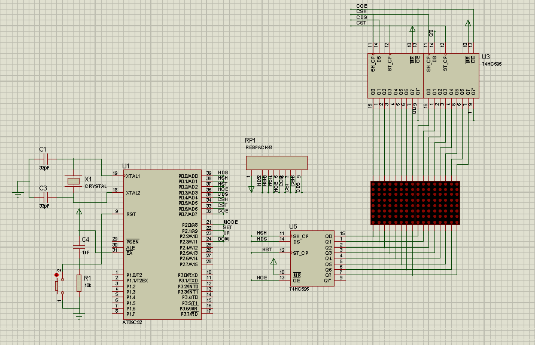This screenshot has width=535, height=345.
Task: Click HOE label on U6 OE input
Action: click(262, 278)
